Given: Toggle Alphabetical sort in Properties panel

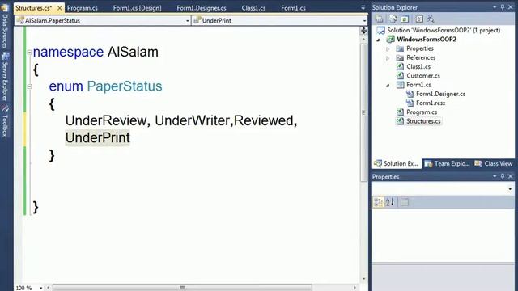Looking at the screenshot, I should pos(390,202).
